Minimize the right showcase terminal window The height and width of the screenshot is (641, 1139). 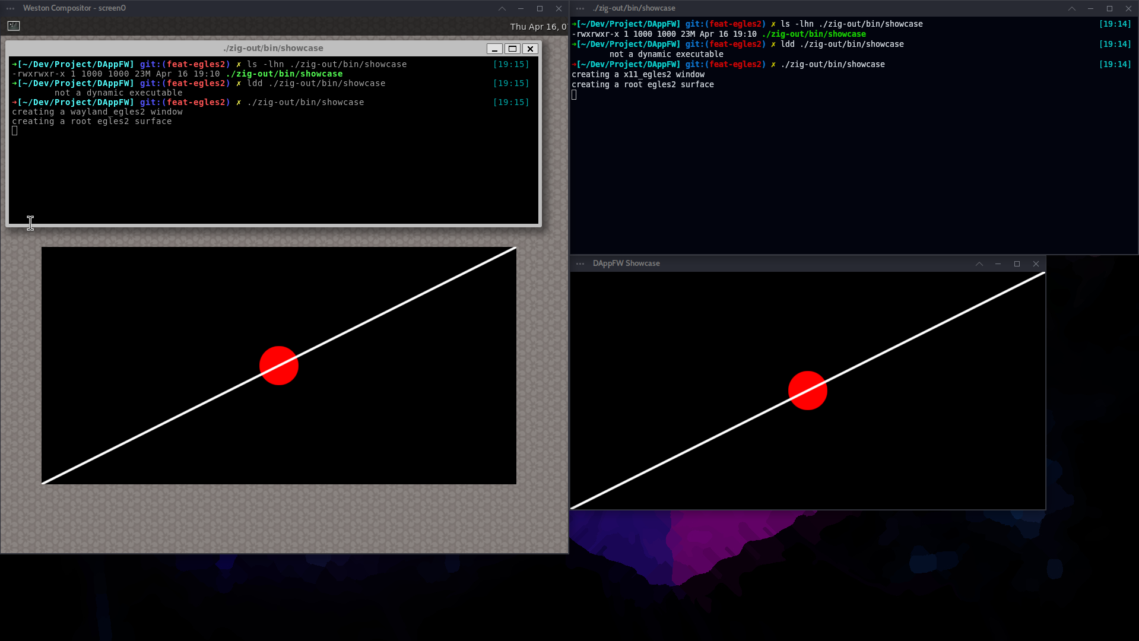pos(1090,8)
